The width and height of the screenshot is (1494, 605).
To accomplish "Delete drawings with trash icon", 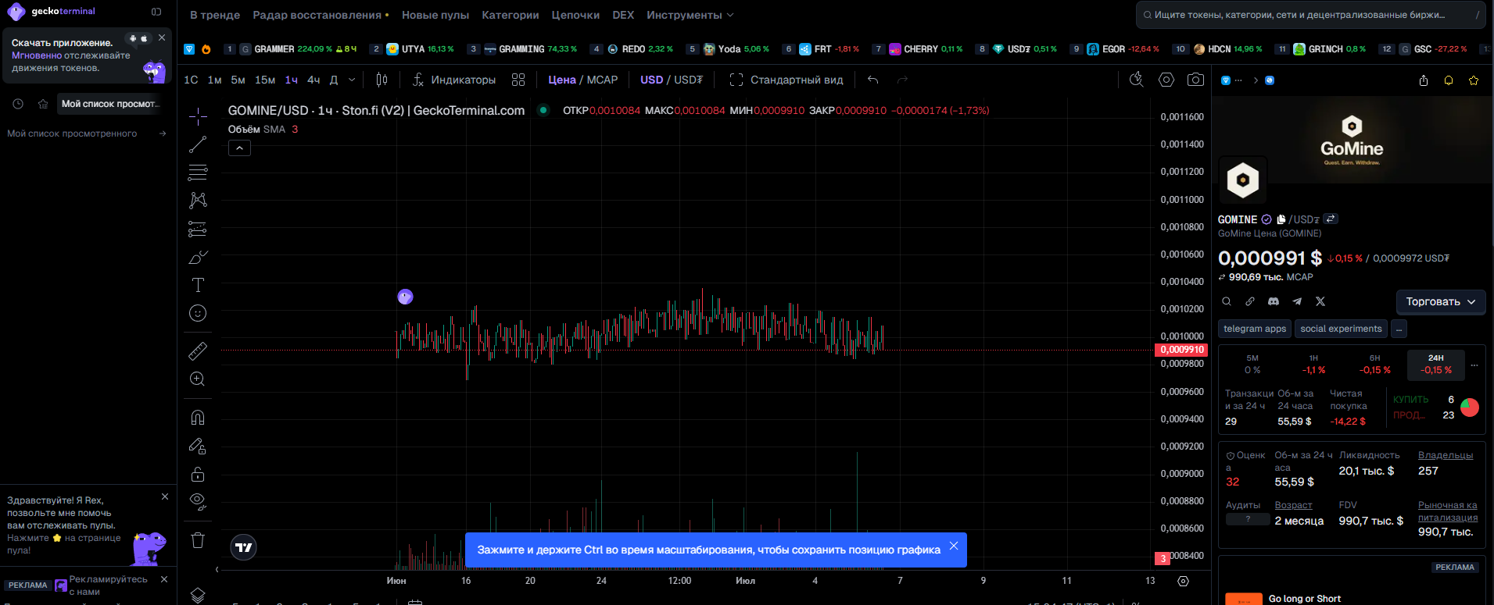I will (x=198, y=540).
